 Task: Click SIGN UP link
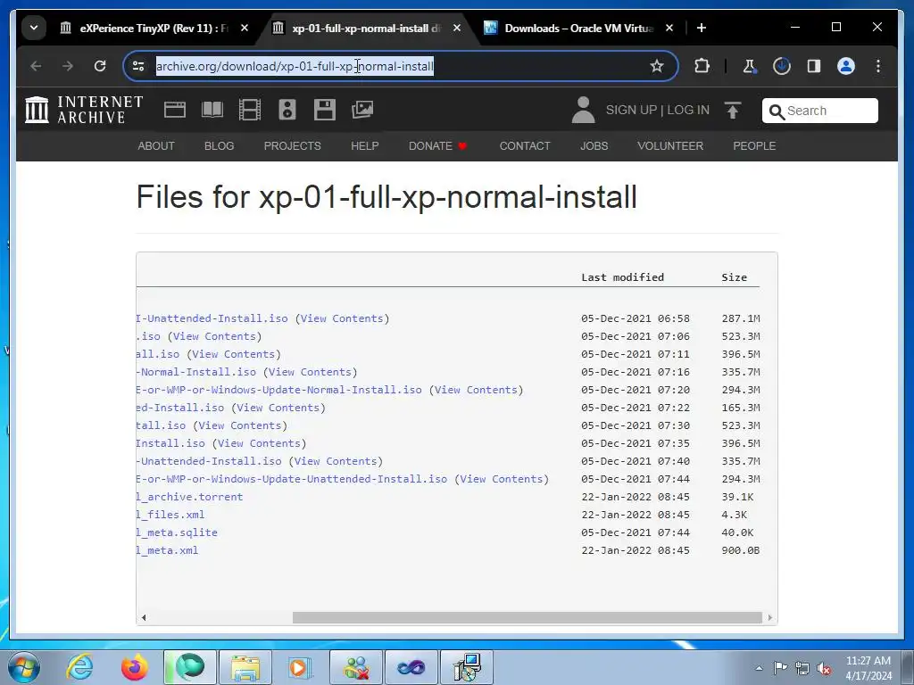tap(631, 110)
